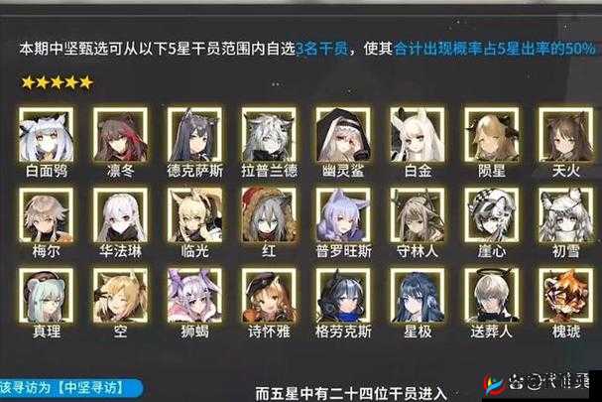Viewport: 602px width, 402px height.
Task: Choose 梅尔 operator portrait
Action: pos(46,214)
